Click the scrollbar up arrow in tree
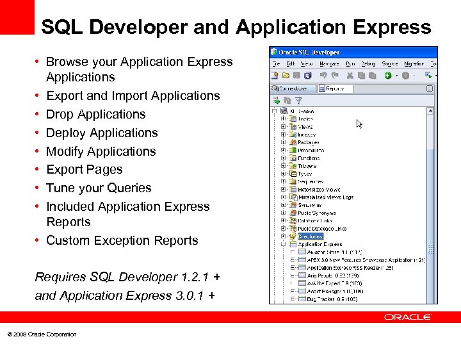 (430, 111)
